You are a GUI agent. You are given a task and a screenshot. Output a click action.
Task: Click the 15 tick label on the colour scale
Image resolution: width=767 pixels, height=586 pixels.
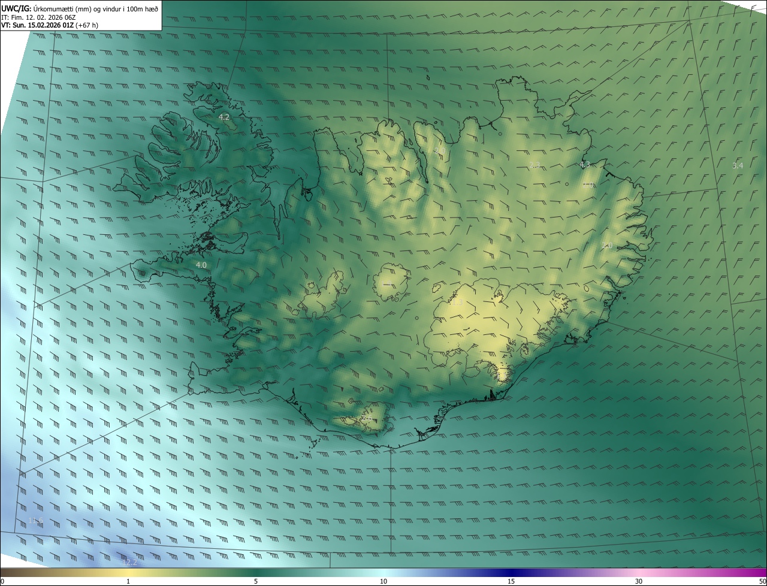[511, 581]
